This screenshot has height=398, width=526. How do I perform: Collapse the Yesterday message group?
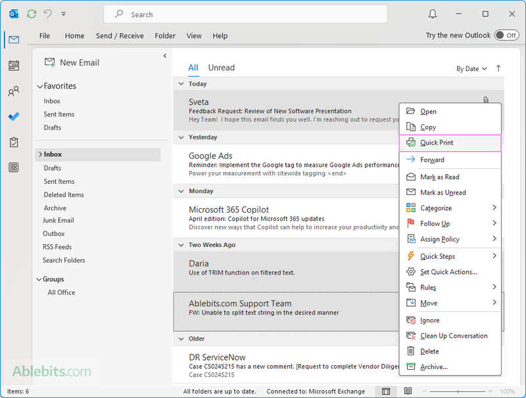pos(181,137)
